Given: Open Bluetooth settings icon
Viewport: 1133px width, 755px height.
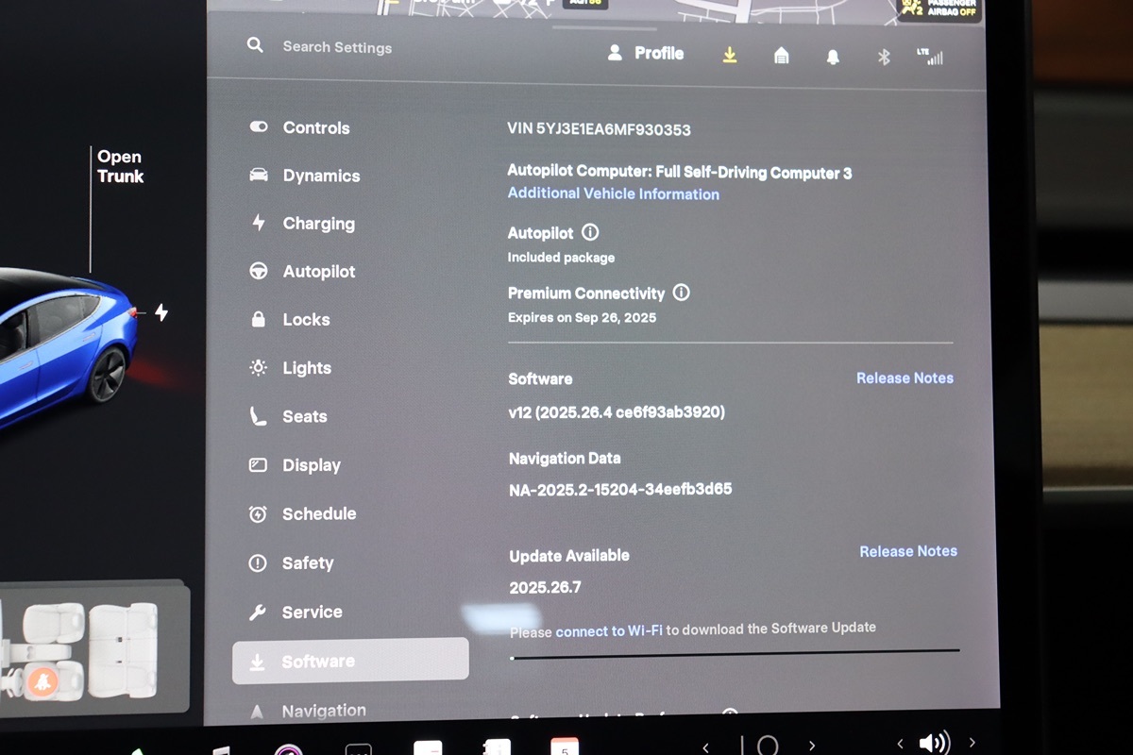Looking at the screenshot, I should [x=884, y=58].
